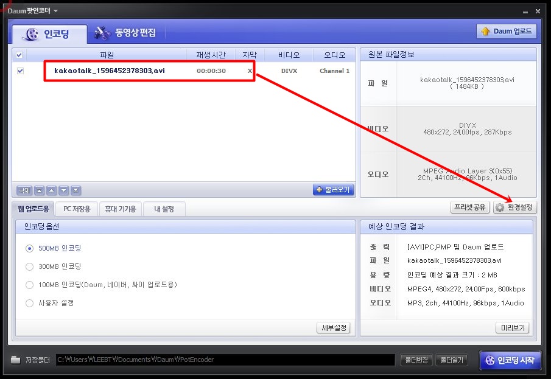Click the 재생시간 column header
Image resolution: width=551 pixels, height=379 pixels.
211,55
